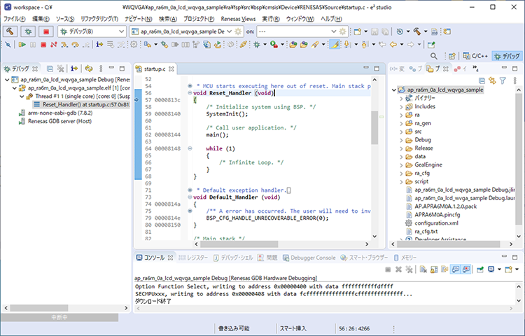
Task: Terminate debugging with red square toolbar icon
Action: click(43, 45)
